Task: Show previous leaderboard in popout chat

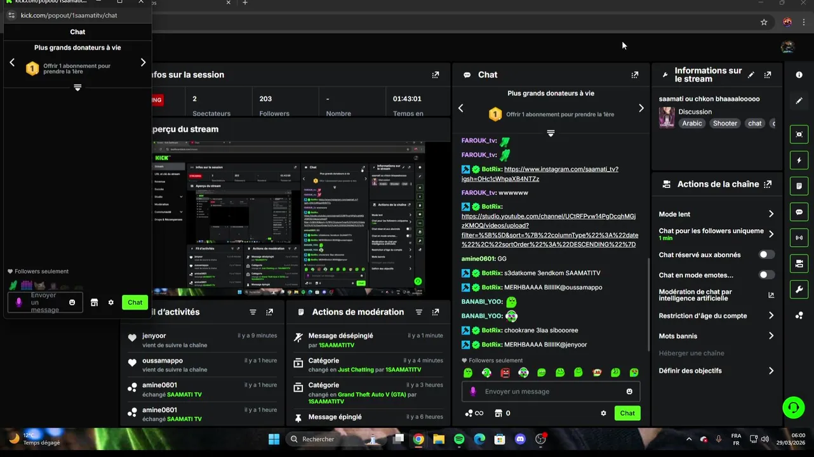Action: 12,62
